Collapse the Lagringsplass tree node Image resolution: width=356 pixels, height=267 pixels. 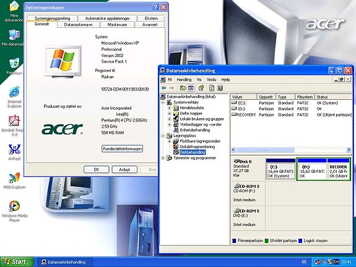point(163,136)
